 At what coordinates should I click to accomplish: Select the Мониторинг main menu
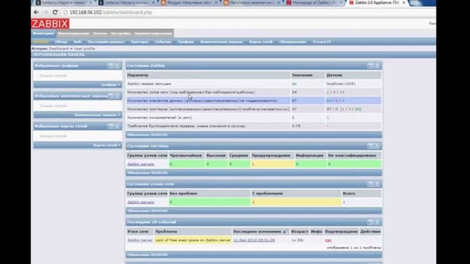(x=43, y=33)
